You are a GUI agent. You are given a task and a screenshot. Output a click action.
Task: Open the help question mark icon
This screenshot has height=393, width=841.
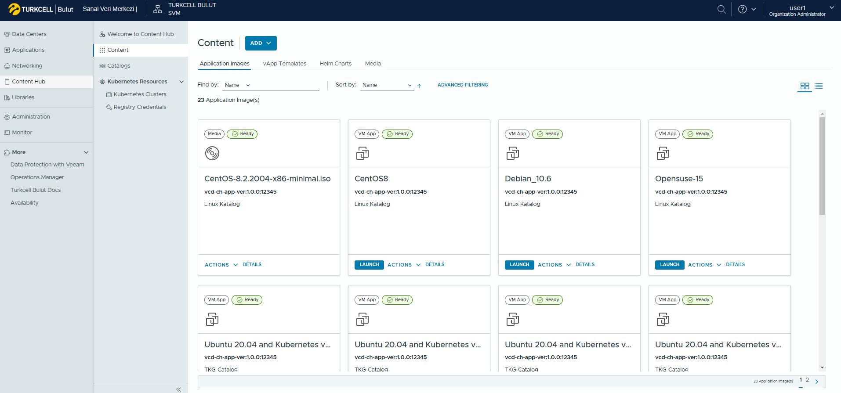(743, 9)
